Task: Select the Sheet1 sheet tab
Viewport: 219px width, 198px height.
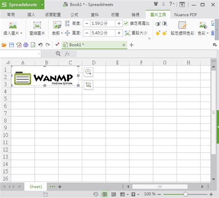Action: click(36, 186)
